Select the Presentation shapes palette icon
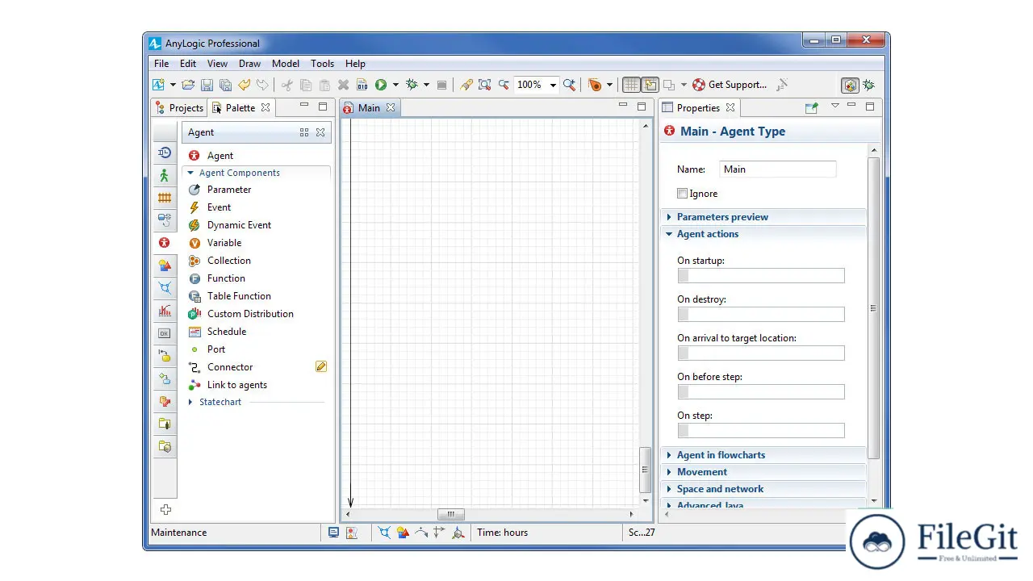Image resolution: width=1033 pixels, height=581 pixels. point(165,265)
